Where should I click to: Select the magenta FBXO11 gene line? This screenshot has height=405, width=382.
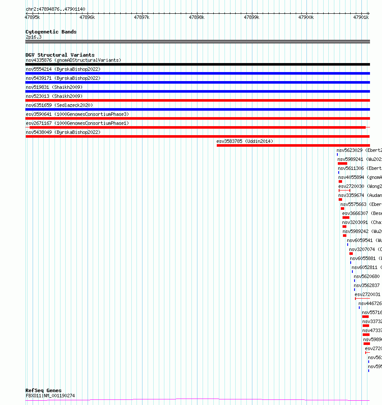click(x=197, y=400)
